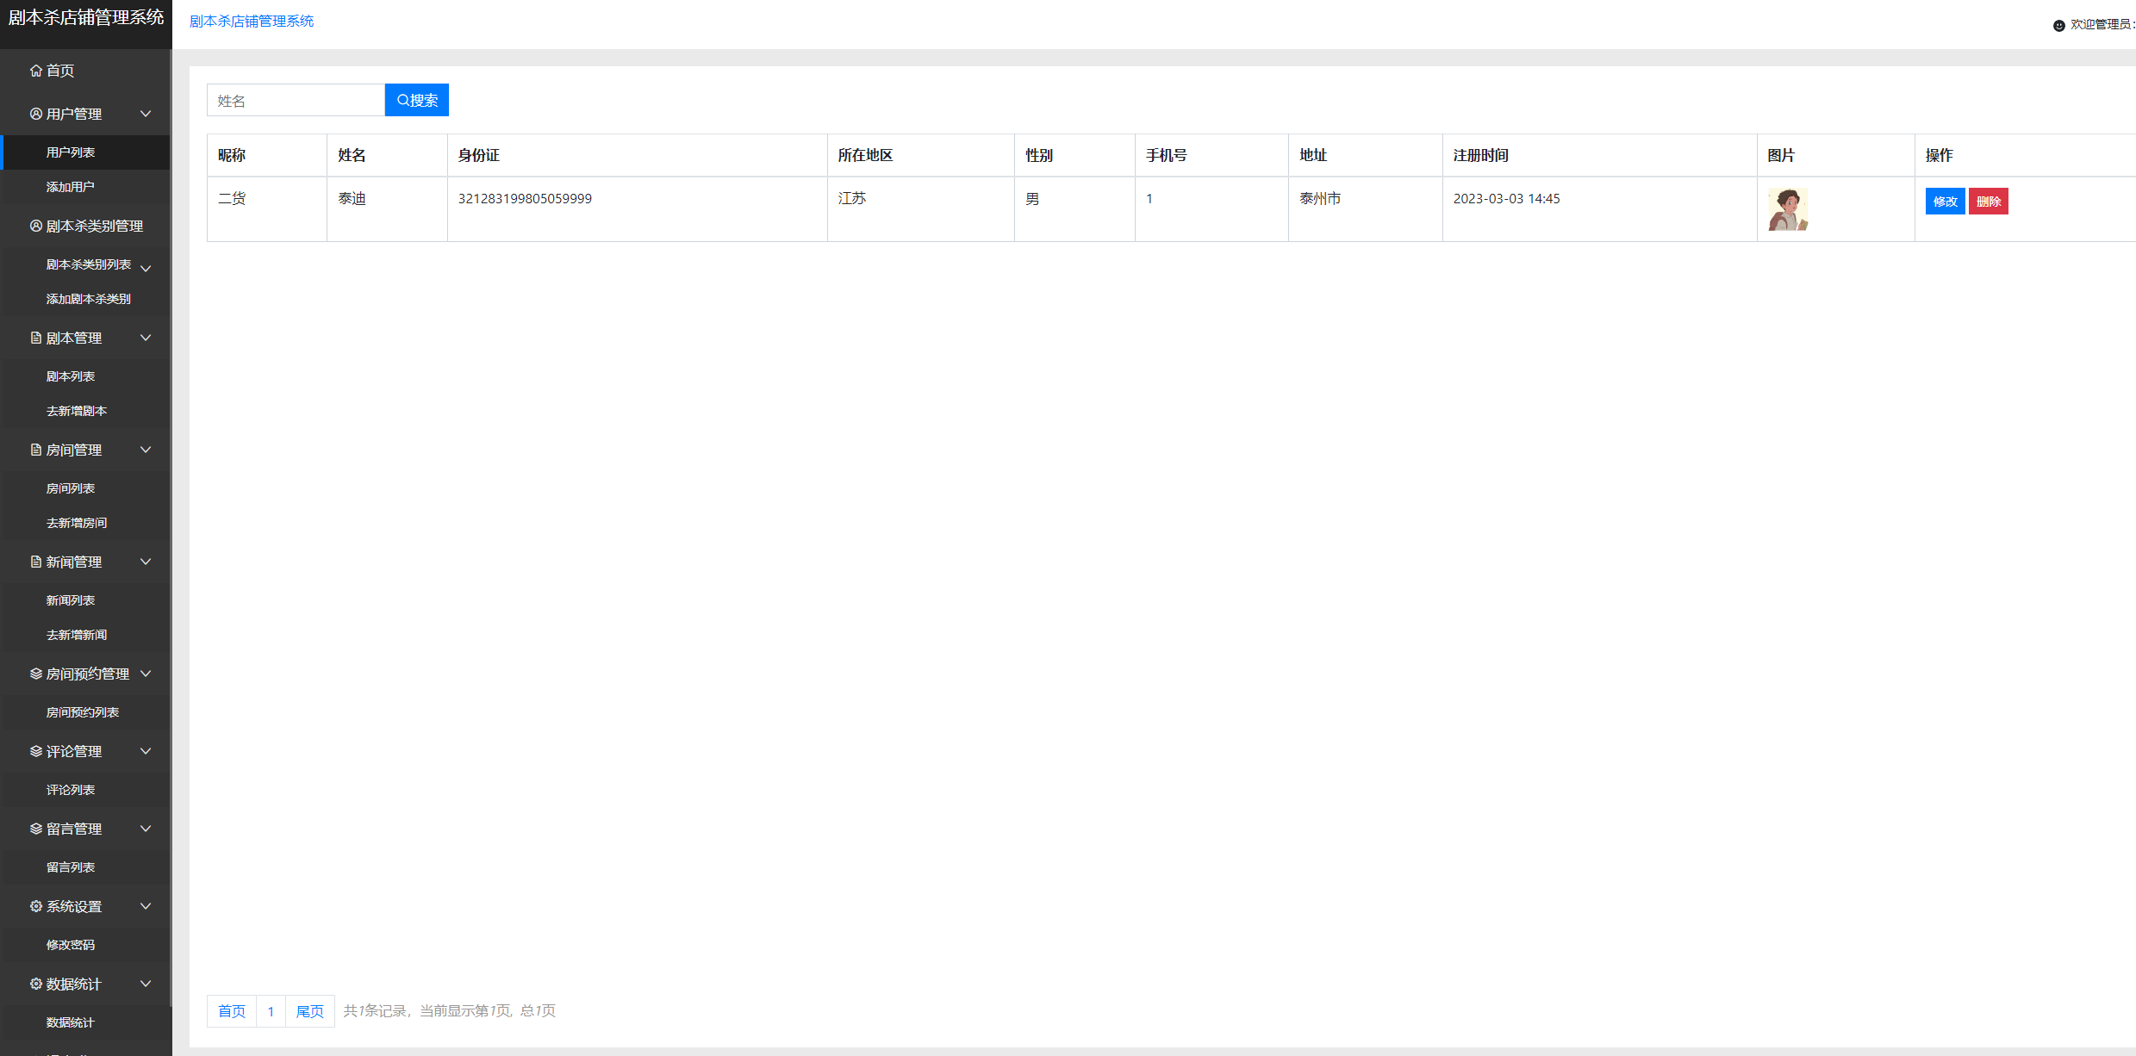
Task: Click the red 删除 button for 泰迪
Action: (x=1988, y=202)
